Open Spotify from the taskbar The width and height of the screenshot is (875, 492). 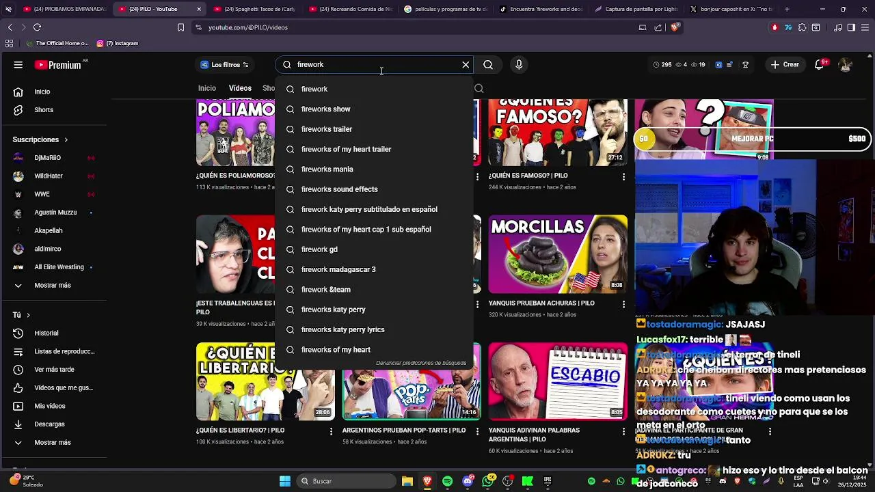[x=447, y=481]
